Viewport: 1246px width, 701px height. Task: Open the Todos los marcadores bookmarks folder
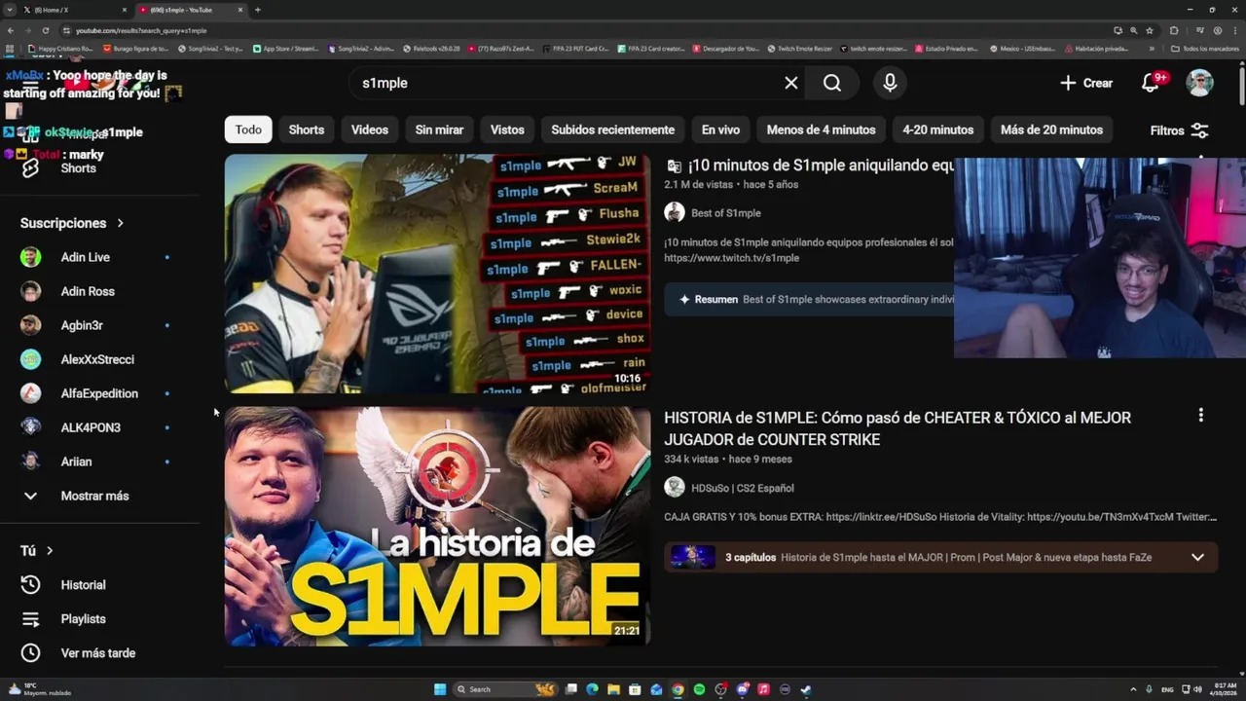click(x=1204, y=49)
